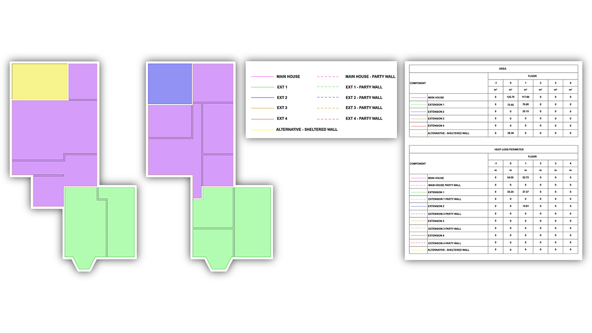
Task: Click the solid magenta Main House legend line
Action: point(263,77)
